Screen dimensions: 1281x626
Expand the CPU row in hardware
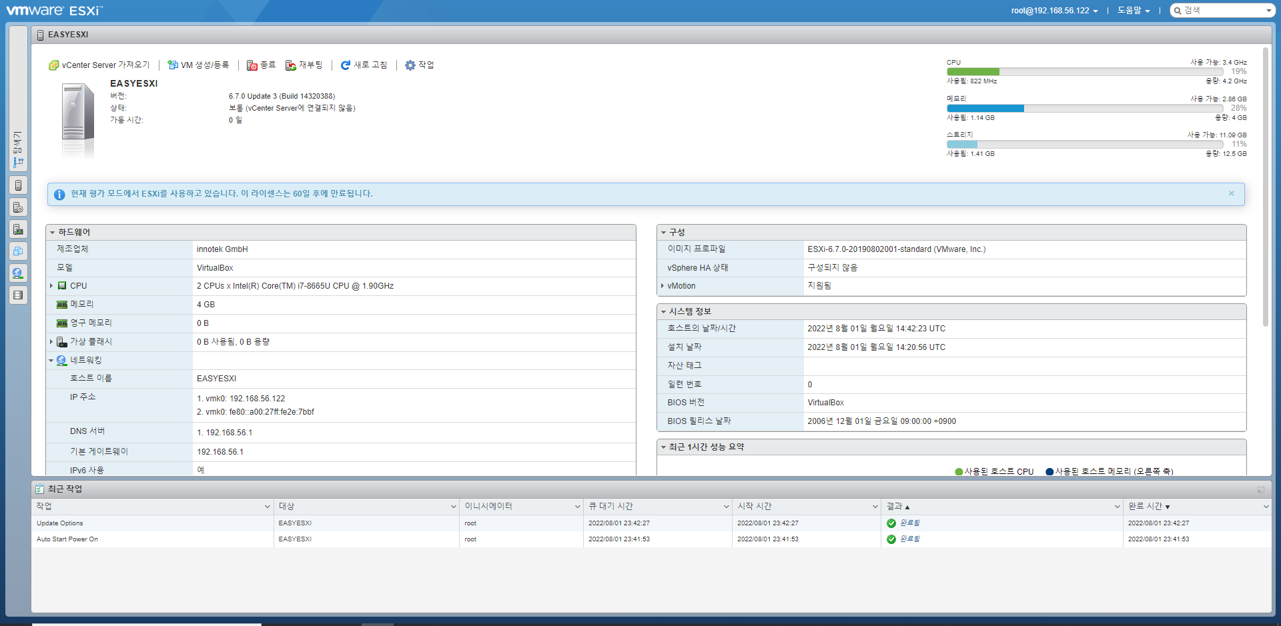pos(51,285)
